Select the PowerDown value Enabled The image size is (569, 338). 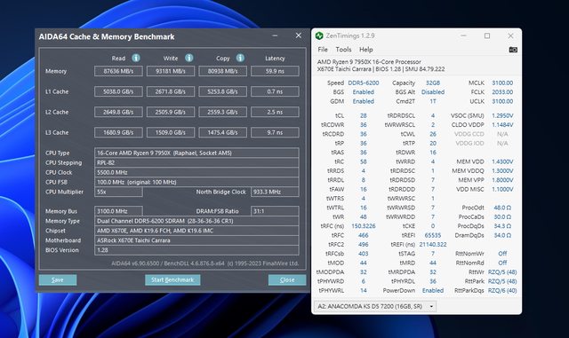[x=433, y=291]
